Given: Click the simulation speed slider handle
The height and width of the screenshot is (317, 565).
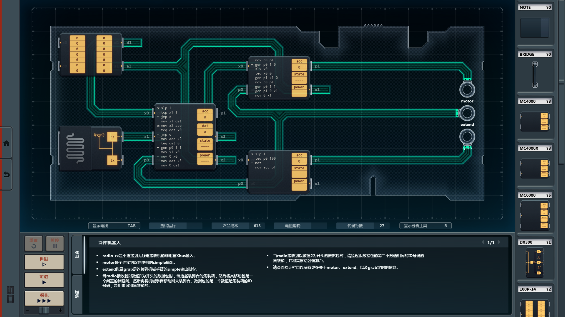Looking at the screenshot, I should point(44,310).
